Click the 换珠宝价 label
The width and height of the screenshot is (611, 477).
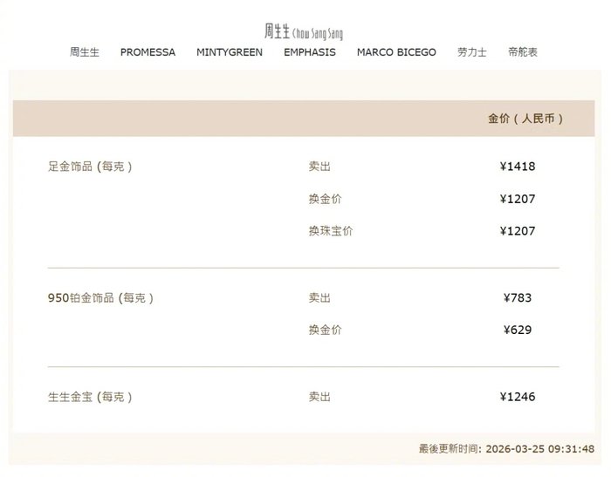[331, 231]
